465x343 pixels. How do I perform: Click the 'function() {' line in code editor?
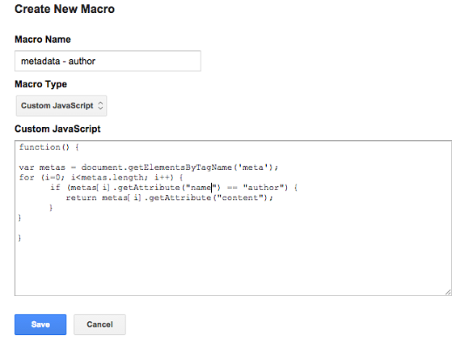pos(49,147)
